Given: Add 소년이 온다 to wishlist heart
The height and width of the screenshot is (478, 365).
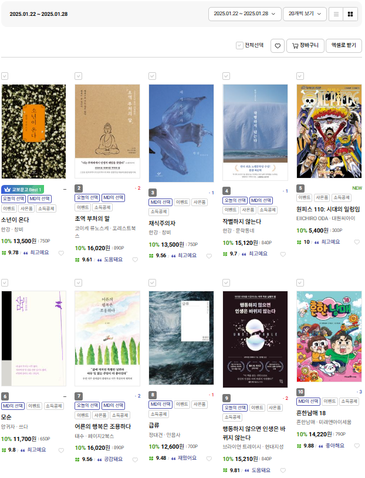Looking at the screenshot, I should point(61,253).
